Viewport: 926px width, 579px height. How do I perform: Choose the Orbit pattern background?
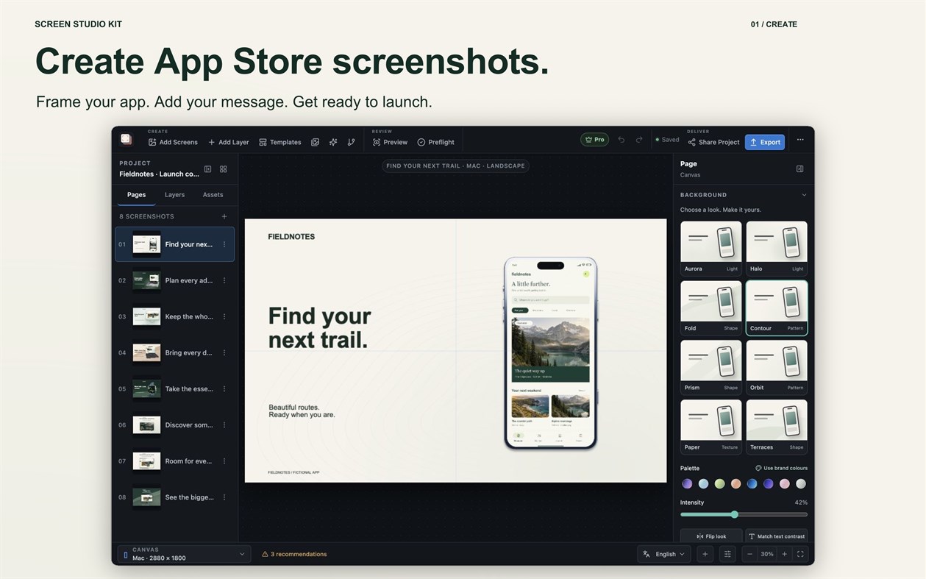[777, 367]
